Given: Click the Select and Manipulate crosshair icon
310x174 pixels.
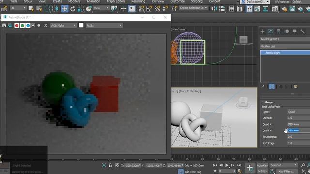Looking at the screenshot, I should click(x=124, y=9).
